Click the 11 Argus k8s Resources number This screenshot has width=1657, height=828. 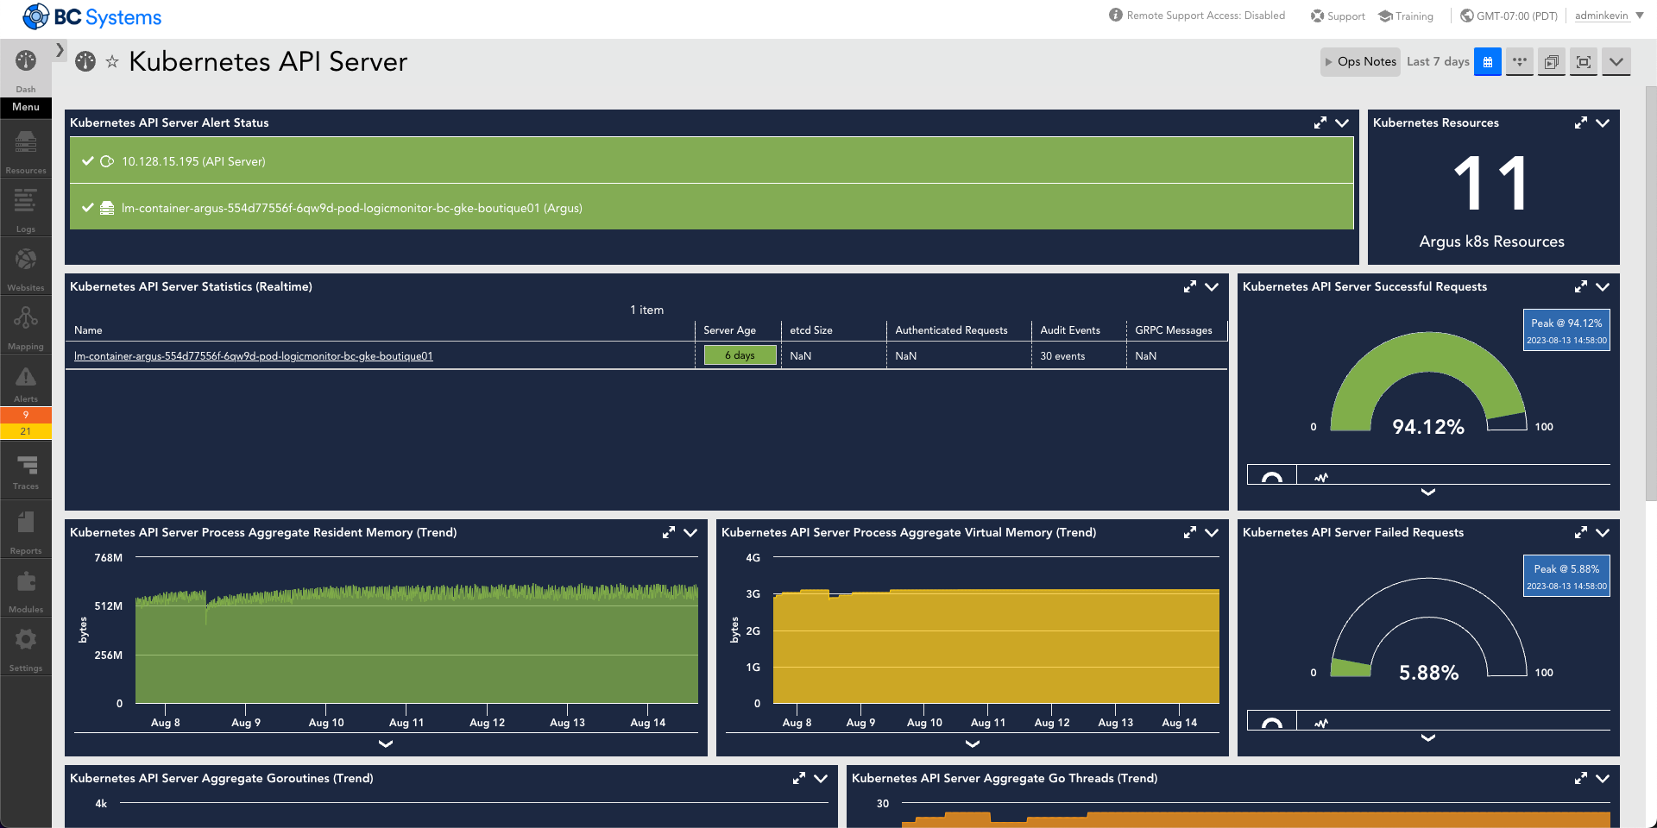(1492, 183)
